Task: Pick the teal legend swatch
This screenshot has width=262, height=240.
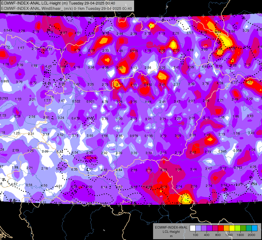Action: tap(249, 228)
